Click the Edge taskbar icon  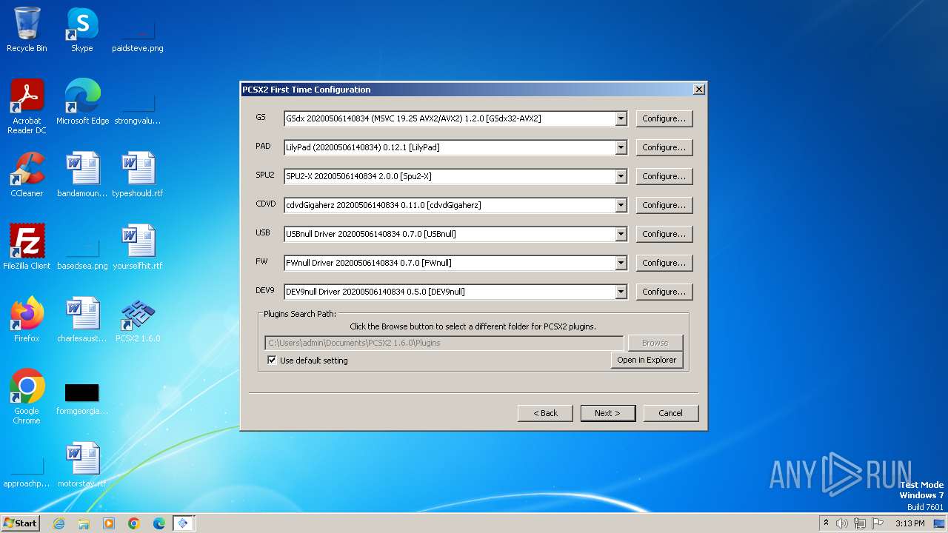pos(159,523)
